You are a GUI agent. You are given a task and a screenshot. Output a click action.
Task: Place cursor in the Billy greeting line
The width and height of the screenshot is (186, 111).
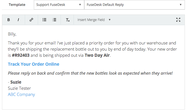(12, 34)
